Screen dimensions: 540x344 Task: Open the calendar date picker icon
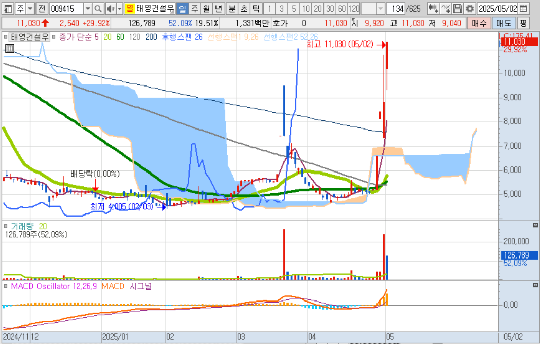pyautogui.click(x=523, y=8)
